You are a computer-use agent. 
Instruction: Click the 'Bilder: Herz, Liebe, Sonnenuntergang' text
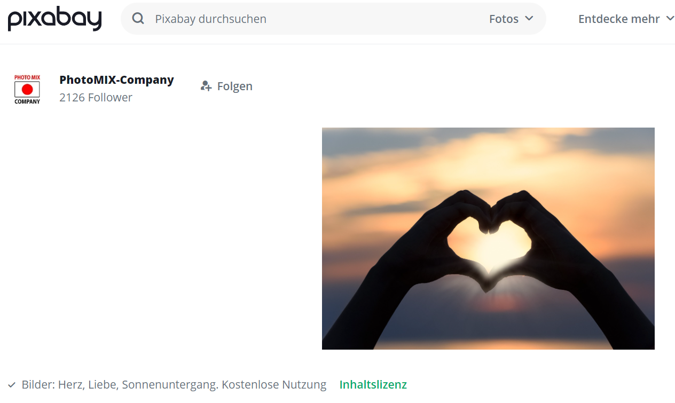click(120, 384)
